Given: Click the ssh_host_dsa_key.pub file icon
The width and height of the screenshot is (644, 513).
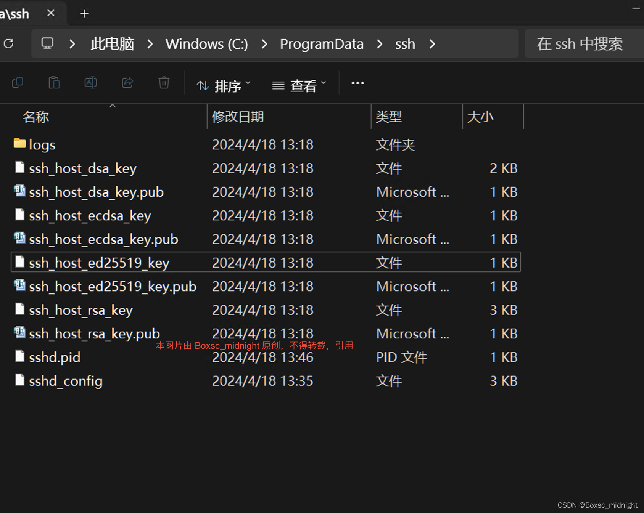Looking at the screenshot, I should coord(20,191).
